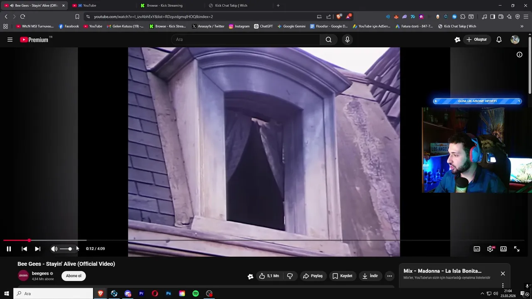Viewport: 532px width, 299px height.
Task: Open Facebook bookmark
Action: (x=69, y=26)
